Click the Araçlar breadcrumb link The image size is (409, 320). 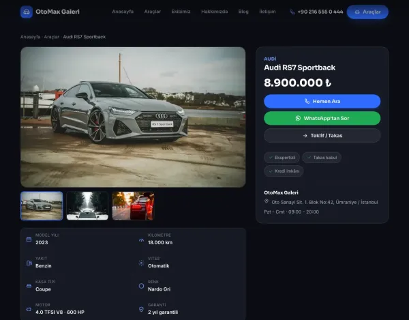click(x=51, y=37)
